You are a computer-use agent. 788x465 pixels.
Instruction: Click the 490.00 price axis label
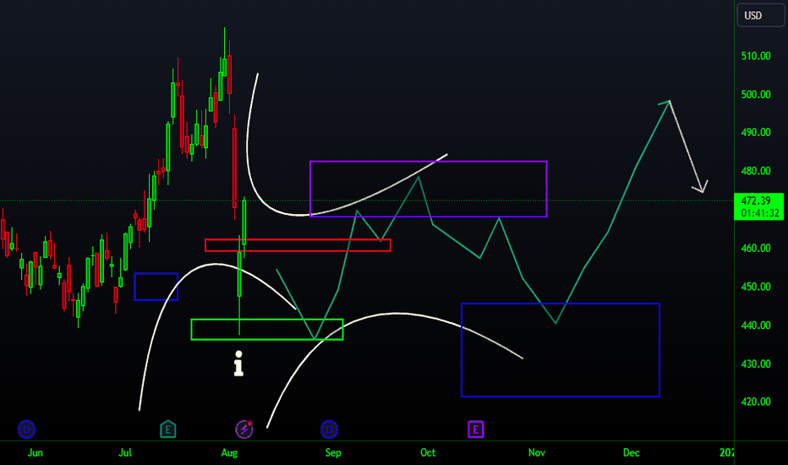[x=756, y=132]
